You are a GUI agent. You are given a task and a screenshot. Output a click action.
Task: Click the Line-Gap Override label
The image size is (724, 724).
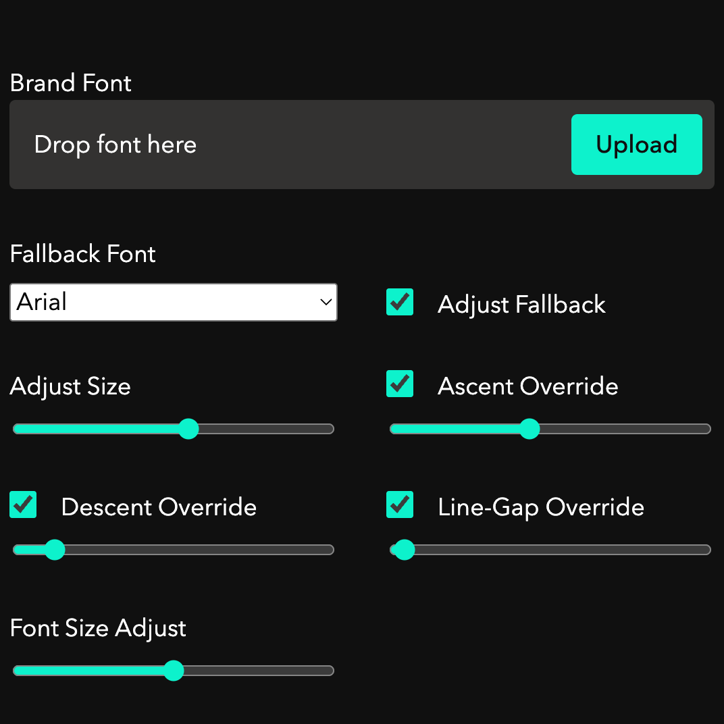pyautogui.click(x=541, y=507)
